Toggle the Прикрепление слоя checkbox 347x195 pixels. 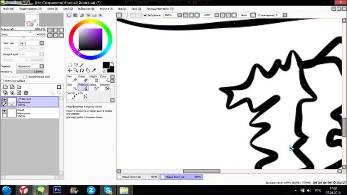(25, 77)
